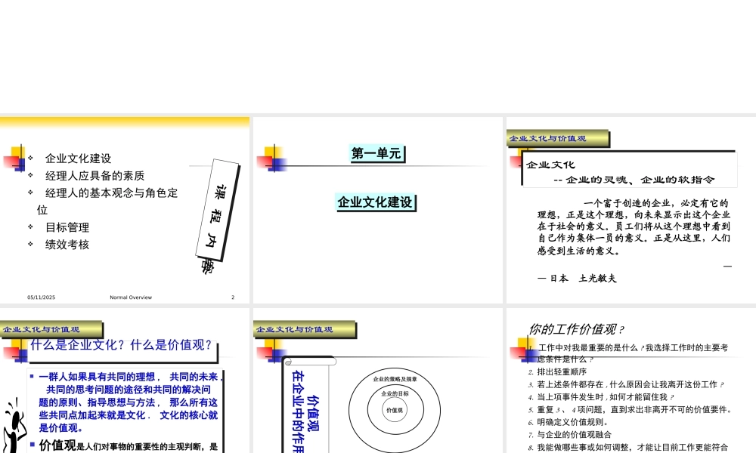The width and height of the screenshot is (756, 453).
Task: Click the bullet text 目标管理
Action: click(67, 227)
